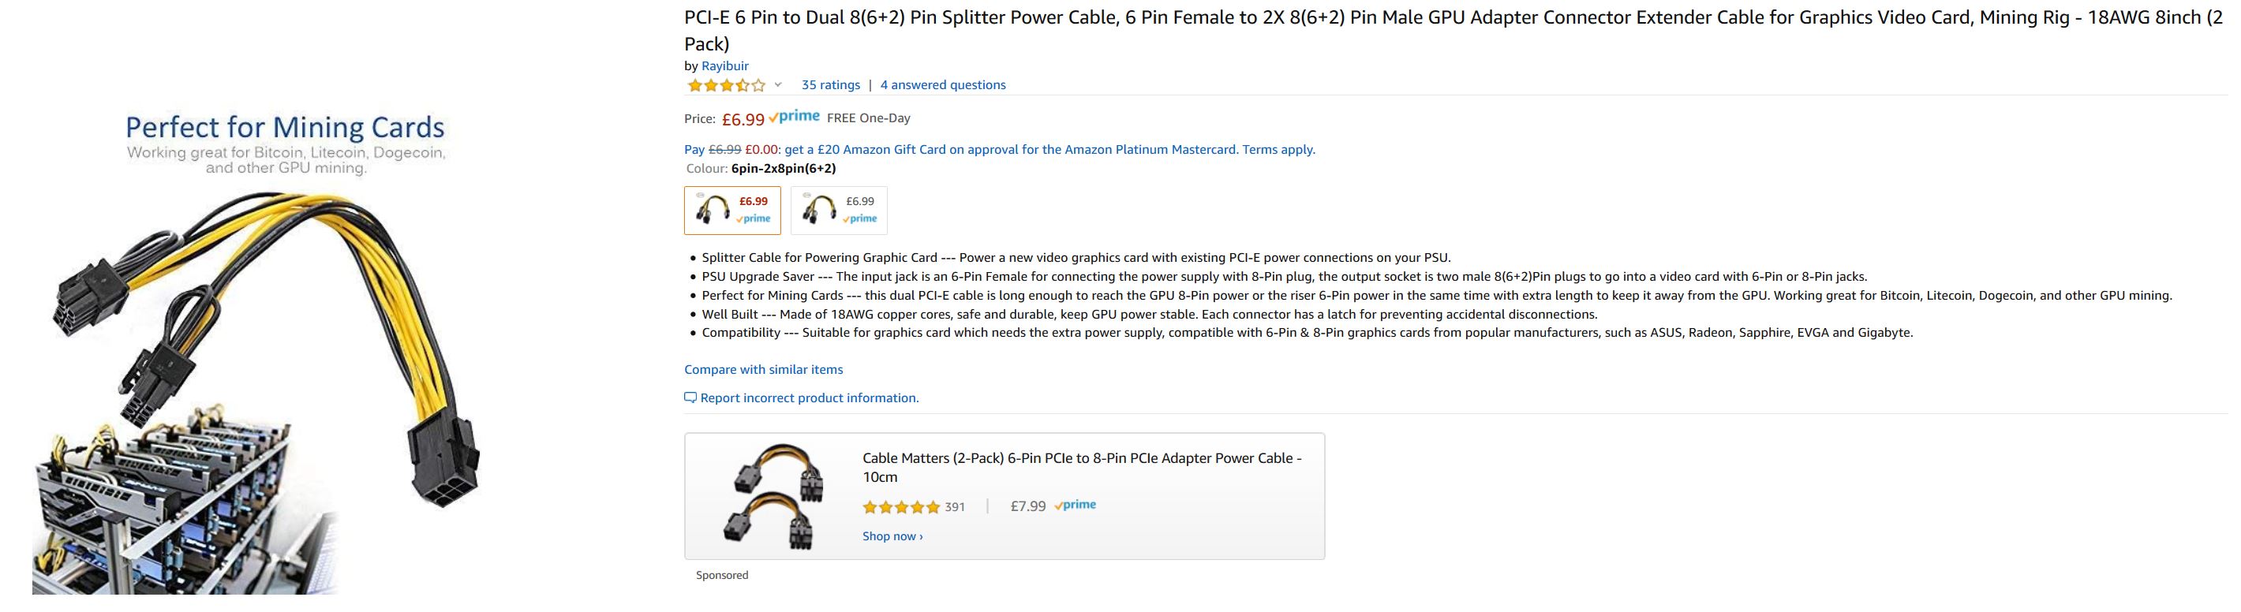Click the star rating icons
Screen dimensions: 2241x612
click(725, 85)
